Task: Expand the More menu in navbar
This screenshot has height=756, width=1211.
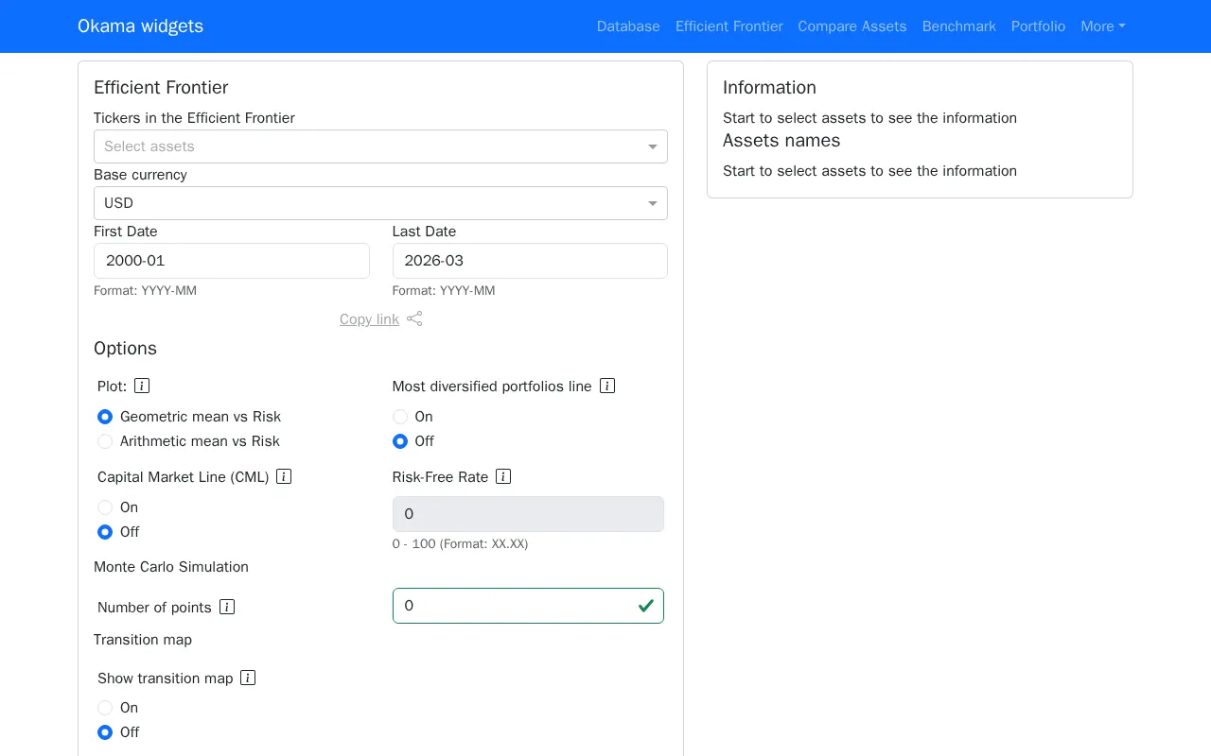Action: click(x=1103, y=26)
